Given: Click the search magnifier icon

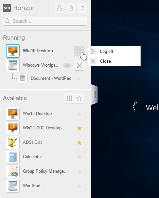Looking at the screenshot, I should [7, 21].
